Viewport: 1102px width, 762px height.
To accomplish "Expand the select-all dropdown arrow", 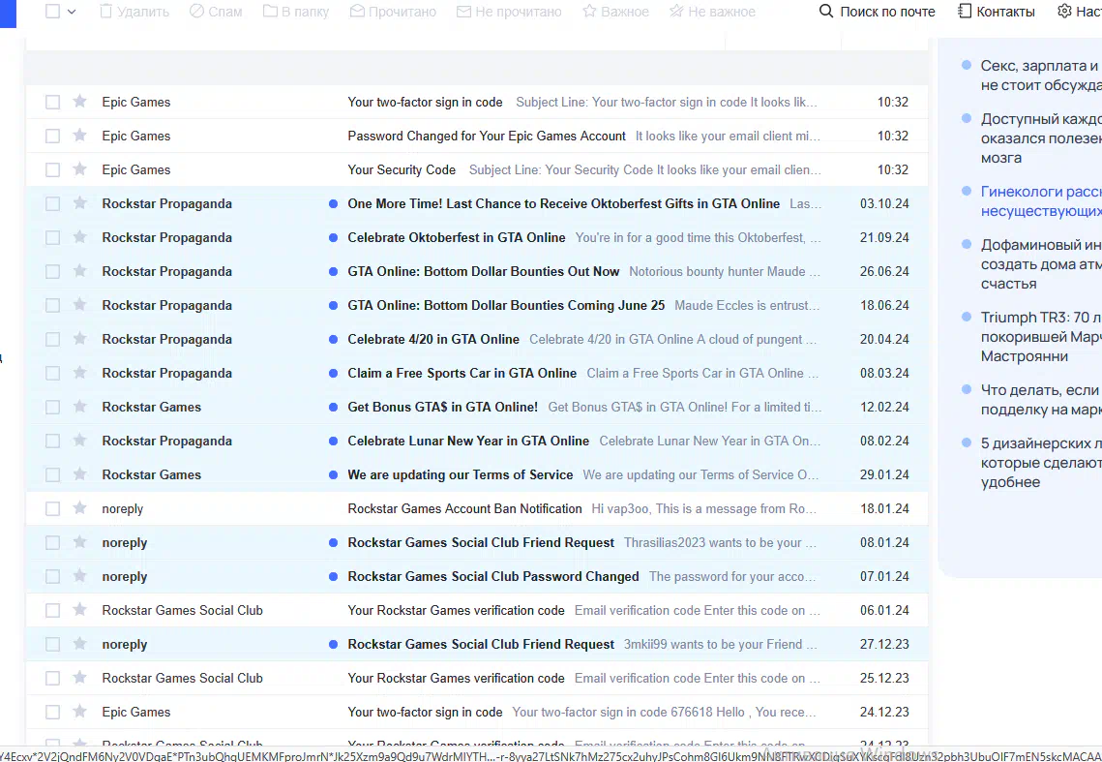I will click(72, 12).
